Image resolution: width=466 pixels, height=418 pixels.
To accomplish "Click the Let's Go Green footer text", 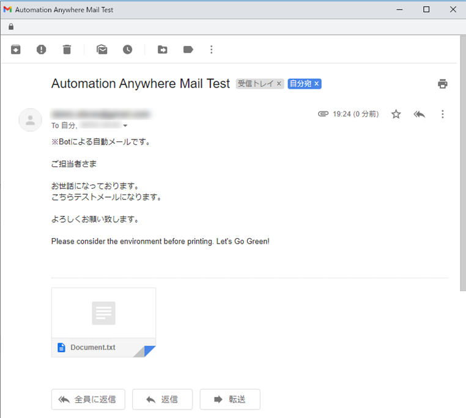I will (x=243, y=241).
